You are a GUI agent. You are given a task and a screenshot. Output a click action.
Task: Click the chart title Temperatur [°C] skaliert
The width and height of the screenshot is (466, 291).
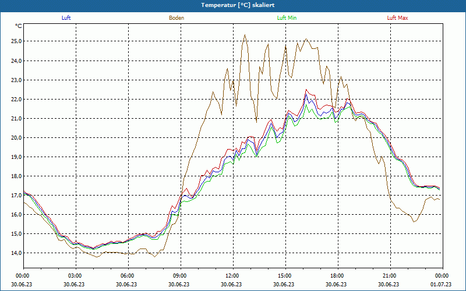click(238, 5)
